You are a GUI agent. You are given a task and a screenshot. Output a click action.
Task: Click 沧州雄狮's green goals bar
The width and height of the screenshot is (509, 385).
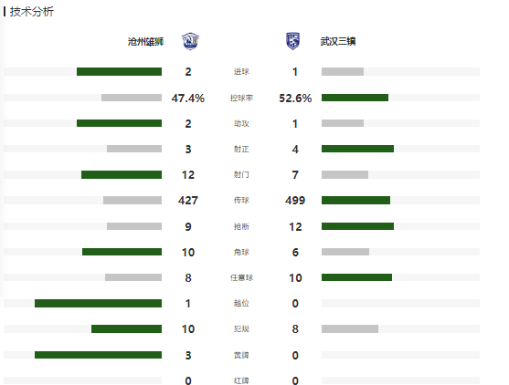point(119,72)
